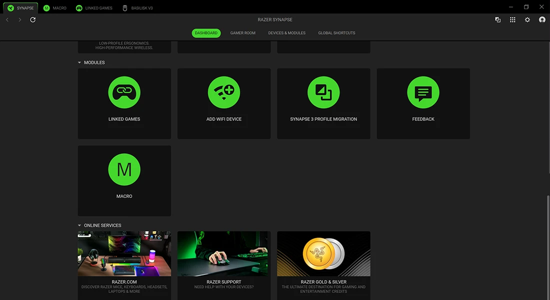Open the RAZER GOLD & SILVER link title

323,282
